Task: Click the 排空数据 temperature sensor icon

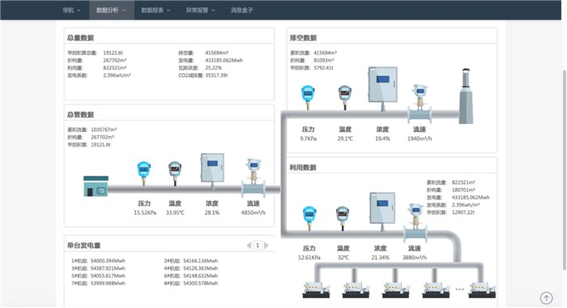Action: [345, 97]
